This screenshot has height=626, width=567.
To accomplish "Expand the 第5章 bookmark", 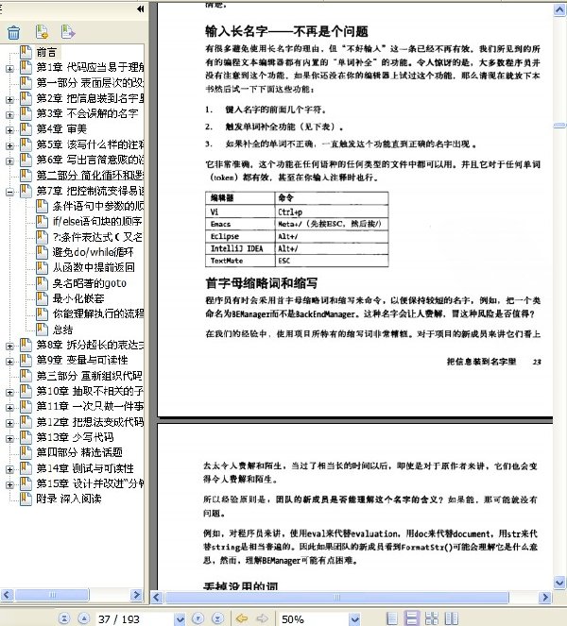I will click(9, 145).
